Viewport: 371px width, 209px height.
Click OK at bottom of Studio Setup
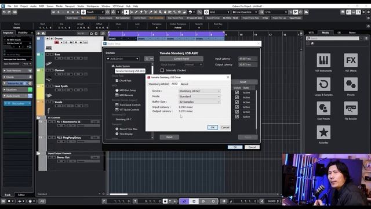235,147
